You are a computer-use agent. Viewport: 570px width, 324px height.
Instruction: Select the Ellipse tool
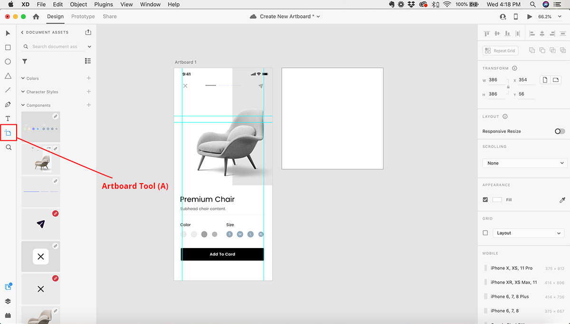tap(8, 62)
